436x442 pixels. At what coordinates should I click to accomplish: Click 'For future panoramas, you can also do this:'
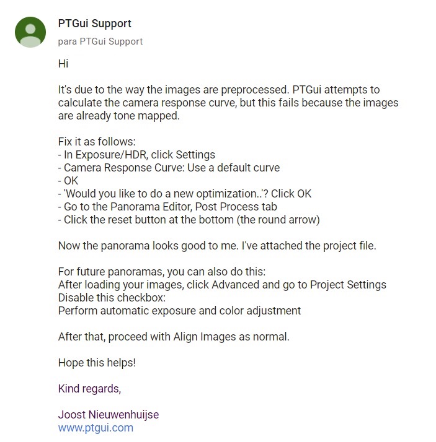click(x=162, y=272)
